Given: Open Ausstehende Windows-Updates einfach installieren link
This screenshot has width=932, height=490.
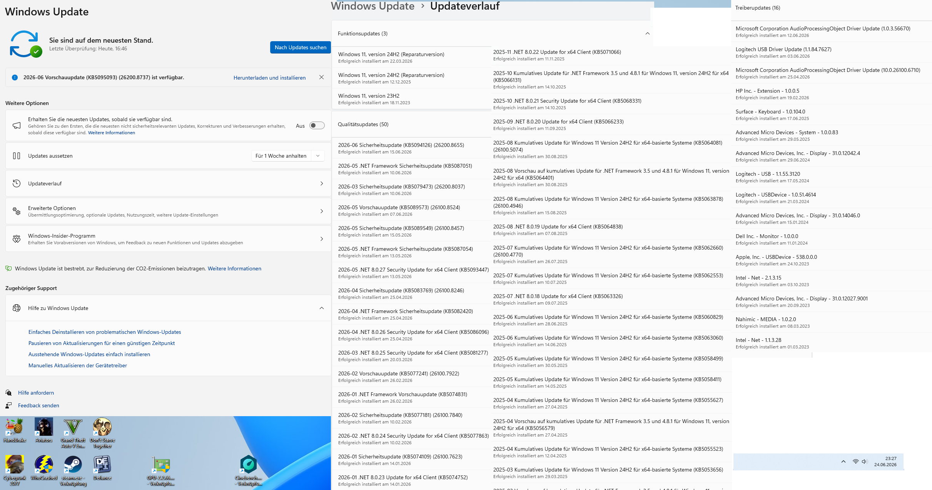Looking at the screenshot, I should coord(89,354).
